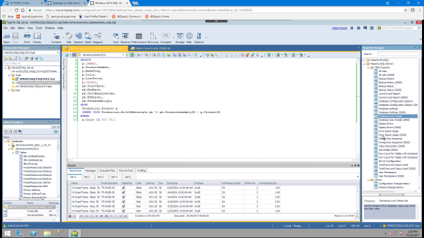The image size is (424, 238).
Task: Click the ListPrice column header
Action: [x=151, y=183]
